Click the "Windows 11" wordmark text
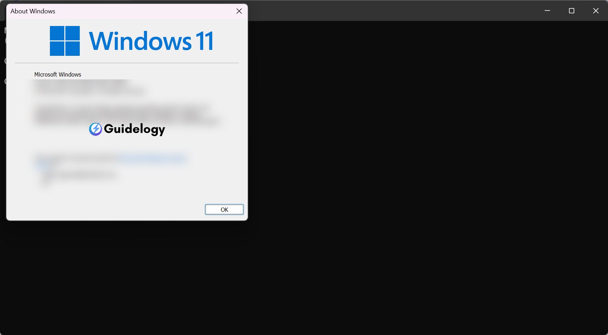The width and height of the screenshot is (608, 335). pos(151,41)
